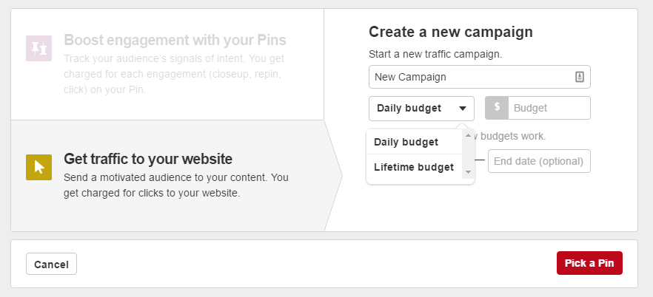
Task: Click the red Pick a Pin button
Action: tap(589, 263)
